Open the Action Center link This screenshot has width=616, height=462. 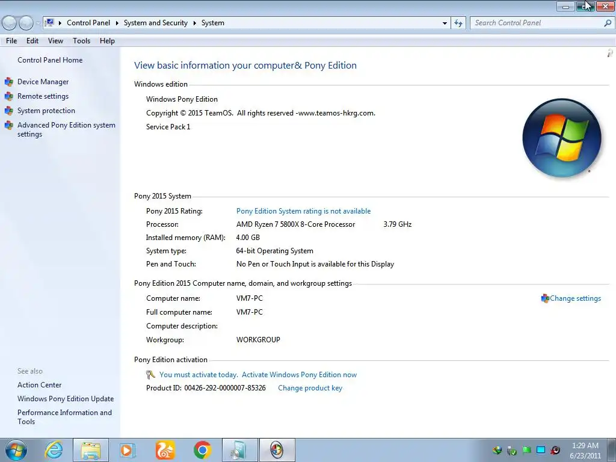pos(39,385)
